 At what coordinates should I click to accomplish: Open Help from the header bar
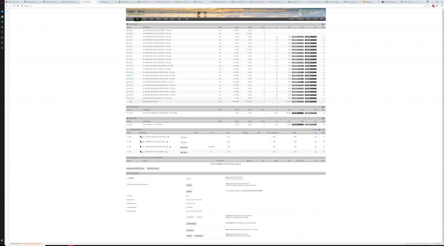click(x=309, y=19)
